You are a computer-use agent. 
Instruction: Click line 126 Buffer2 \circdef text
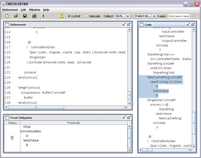point(54,92)
